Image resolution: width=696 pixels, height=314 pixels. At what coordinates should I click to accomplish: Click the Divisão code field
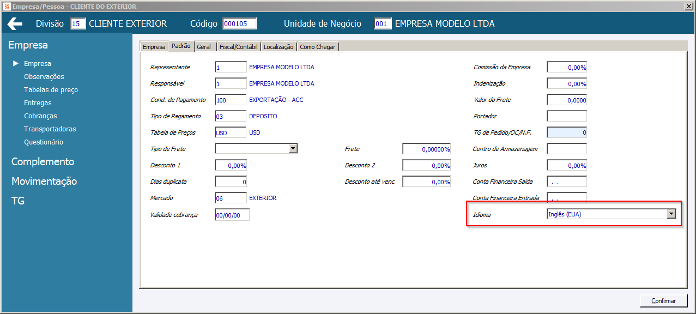[78, 24]
